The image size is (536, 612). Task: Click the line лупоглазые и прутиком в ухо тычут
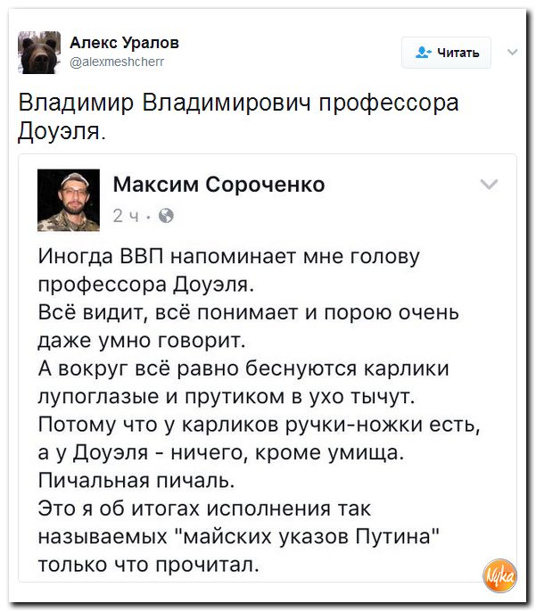[227, 396]
